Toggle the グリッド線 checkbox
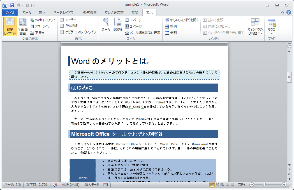Image resolution: width=294 pixels, height=190 pixels. tap(62, 26)
